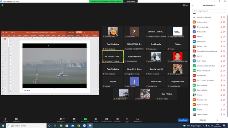Viewport: 228px width, 128px height.
Task: Click the muted mic icon beside Adhy Priyo Pambudi
Action: pyautogui.click(x=221, y=17)
